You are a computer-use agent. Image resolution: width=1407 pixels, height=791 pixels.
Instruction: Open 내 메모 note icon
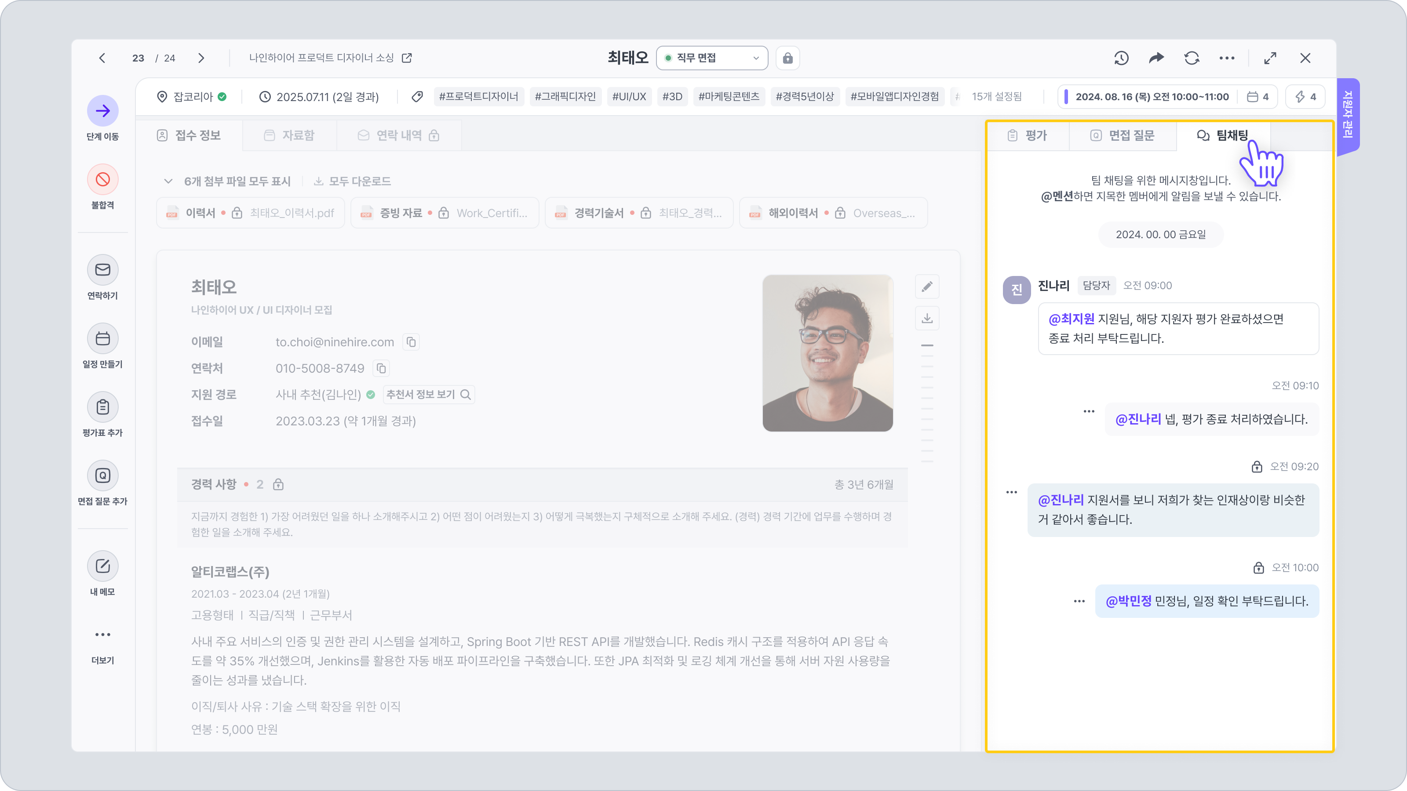(x=103, y=566)
